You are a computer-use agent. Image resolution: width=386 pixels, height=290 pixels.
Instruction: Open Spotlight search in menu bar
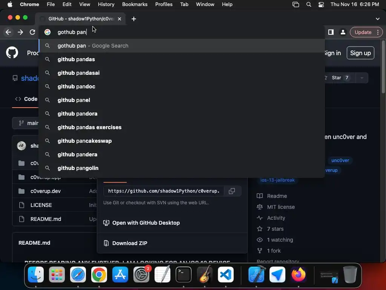308,4
